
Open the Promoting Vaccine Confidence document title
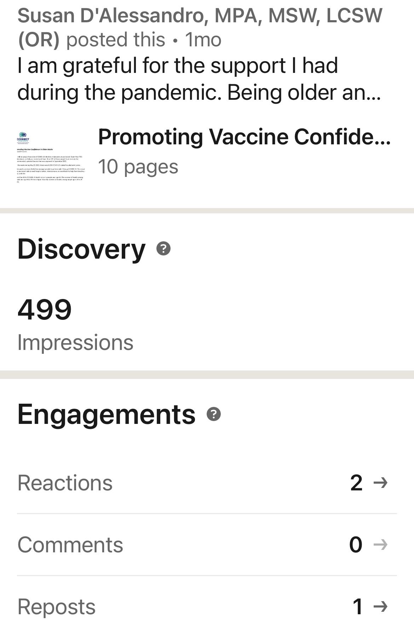(244, 137)
